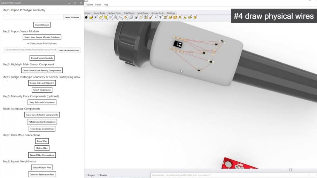Click the blue points toolbar icon
This screenshot has width=317, height=178.
(95, 17)
